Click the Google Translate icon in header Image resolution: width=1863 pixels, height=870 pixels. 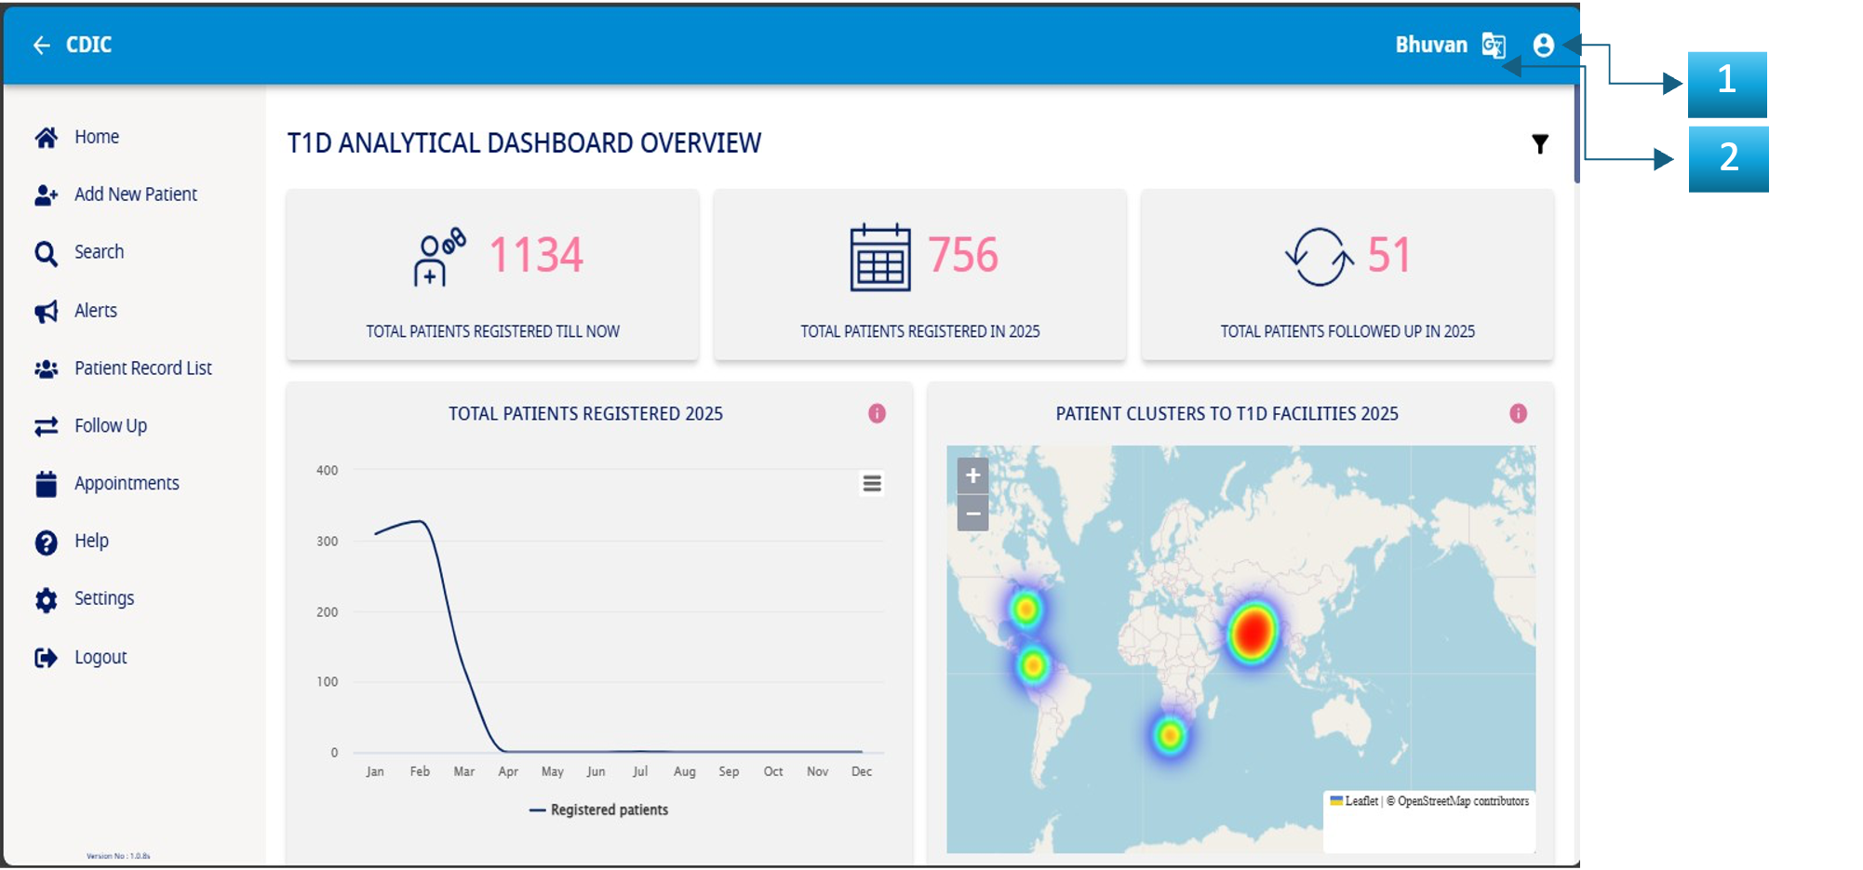click(x=1494, y=45)
